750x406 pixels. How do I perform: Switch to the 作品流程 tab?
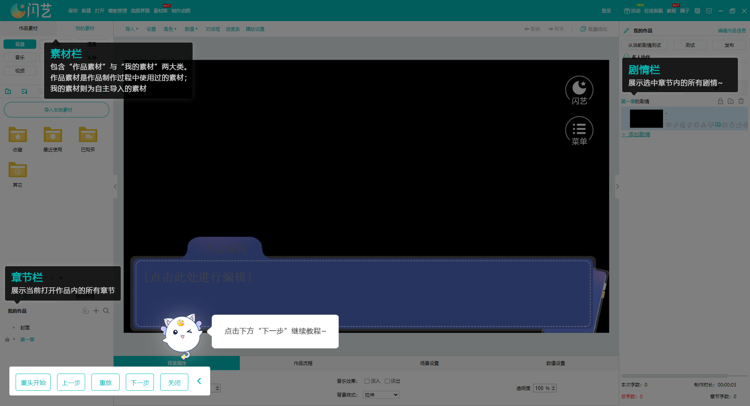pyautogui.click(x=303, y=363)
